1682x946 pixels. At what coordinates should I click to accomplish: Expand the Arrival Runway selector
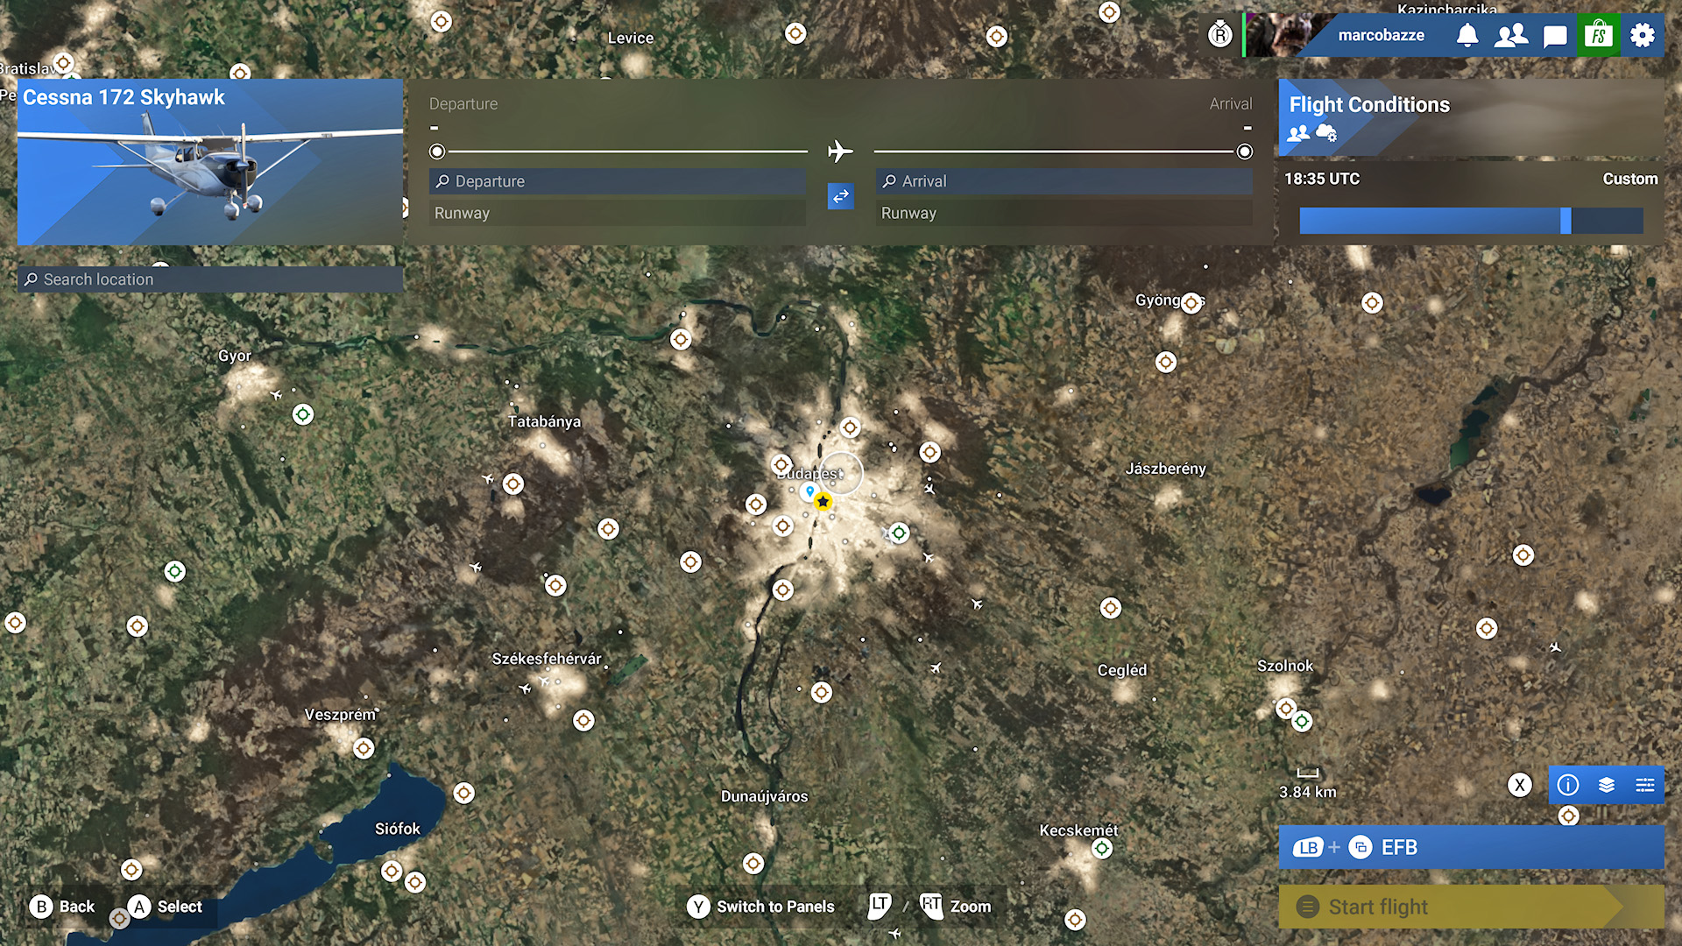(1064, 213)
